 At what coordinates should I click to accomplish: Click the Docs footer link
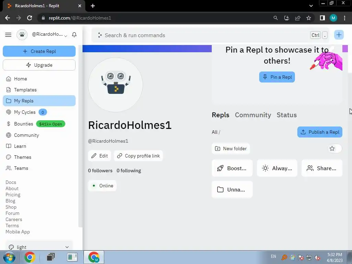(11, 182)
